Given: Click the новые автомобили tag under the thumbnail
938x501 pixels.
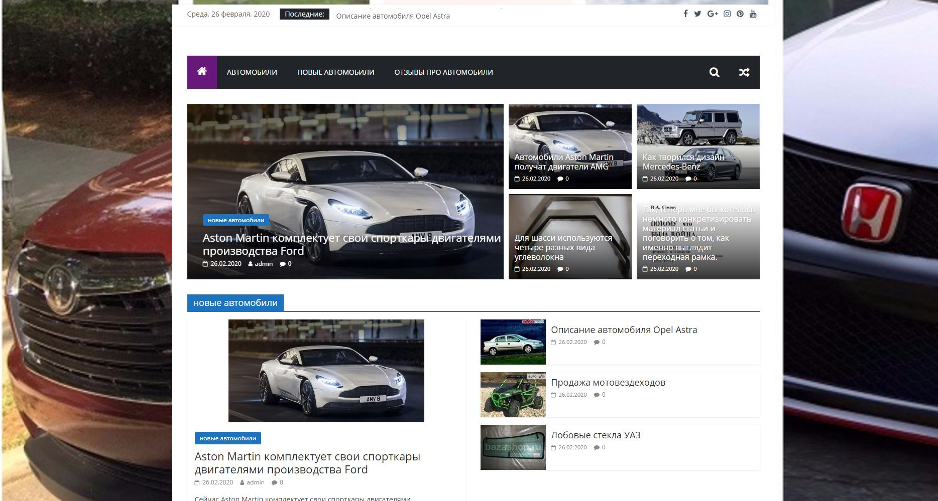Looking at the screenshot, I should (x=227, y=438).
